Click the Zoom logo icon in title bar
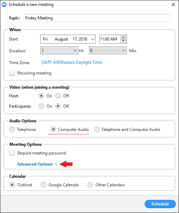The height and width of the screenshot is (213, 179). pos(4,5)
